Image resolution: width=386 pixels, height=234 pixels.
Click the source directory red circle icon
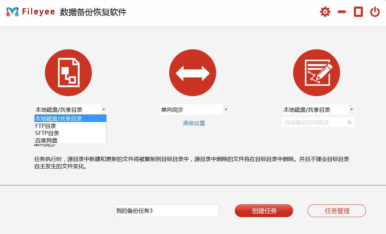pyautogui.click(x=68, y=73)
